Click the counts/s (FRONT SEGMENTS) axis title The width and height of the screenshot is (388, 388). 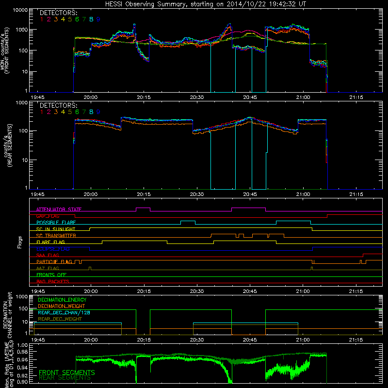tap(5, 50)
